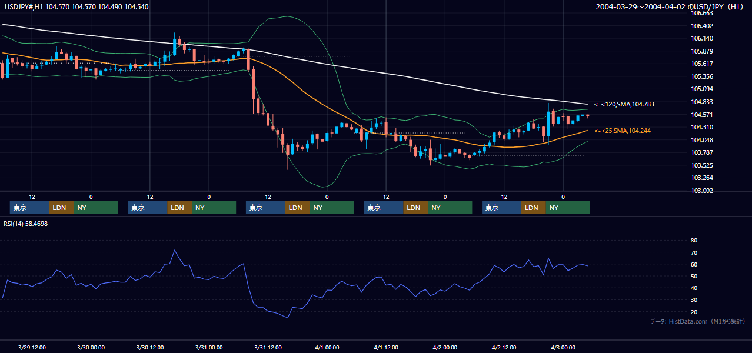Select the 120 SMA 104.783 label

click(624, 104)
